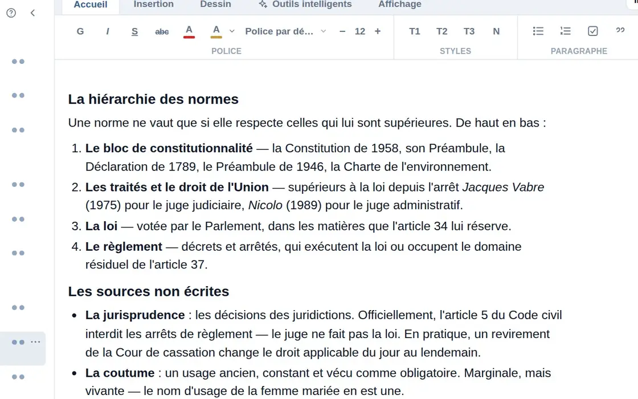Viewport: 638px width, 399px height.
Task: Set the red font color
Action: [x=189, y=31]
